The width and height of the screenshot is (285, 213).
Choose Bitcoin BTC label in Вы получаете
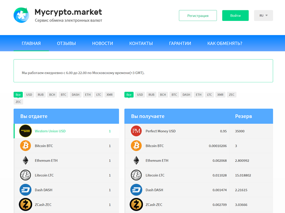tap(155, 146)
